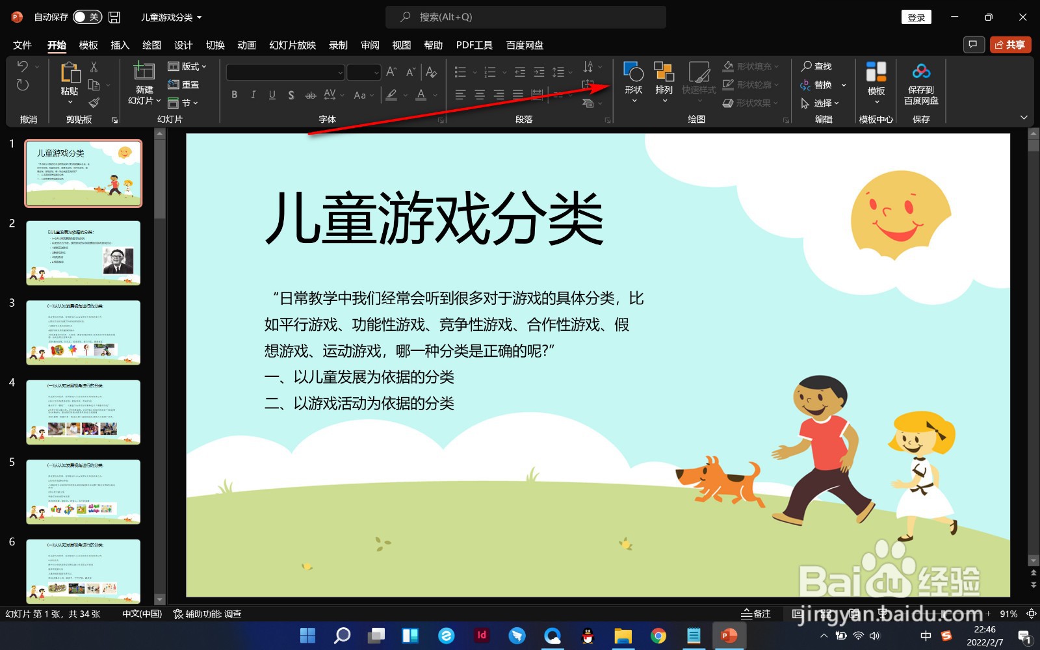Toggle Align Right paragraph alignment
The image size is (1040, 650).
tap(499, 95)
